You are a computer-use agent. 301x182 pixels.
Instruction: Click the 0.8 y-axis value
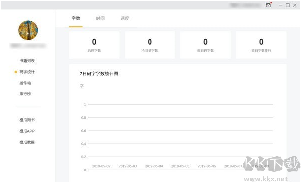coord(84,118)
